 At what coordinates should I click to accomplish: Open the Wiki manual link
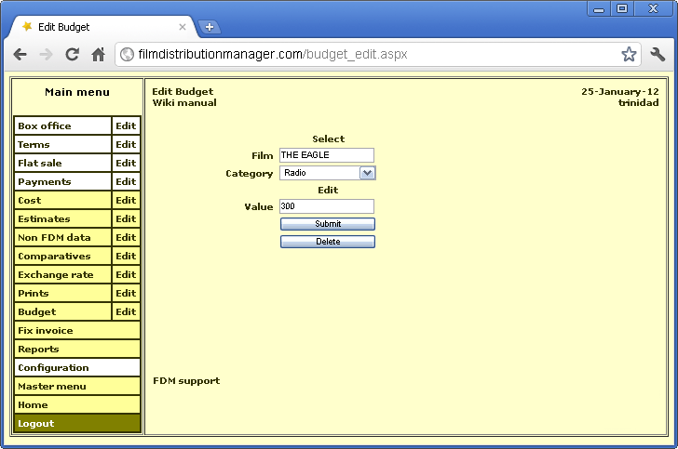(184, 103)
